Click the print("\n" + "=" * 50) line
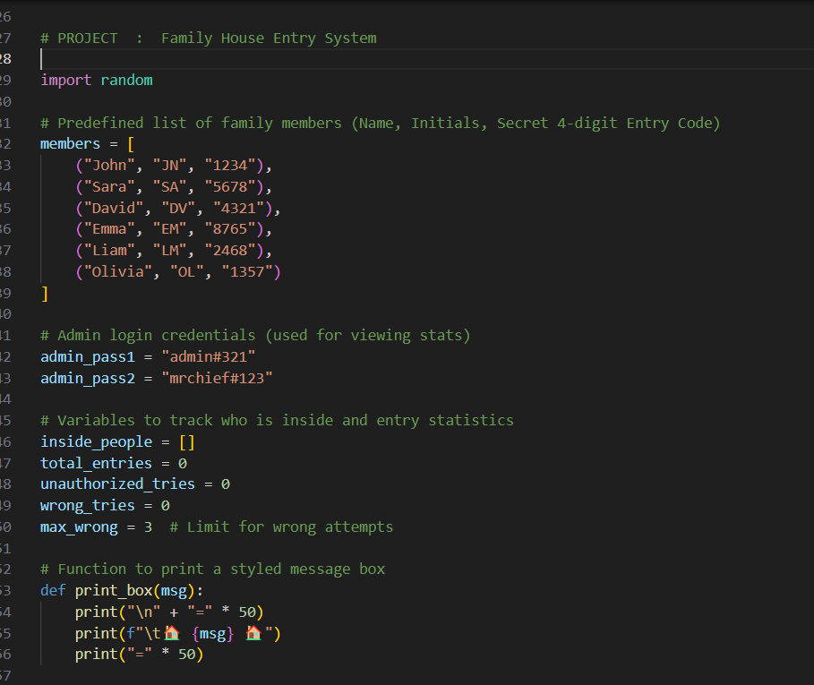The height and width of the screenshot is (685, 814). (x=169, y=612)
